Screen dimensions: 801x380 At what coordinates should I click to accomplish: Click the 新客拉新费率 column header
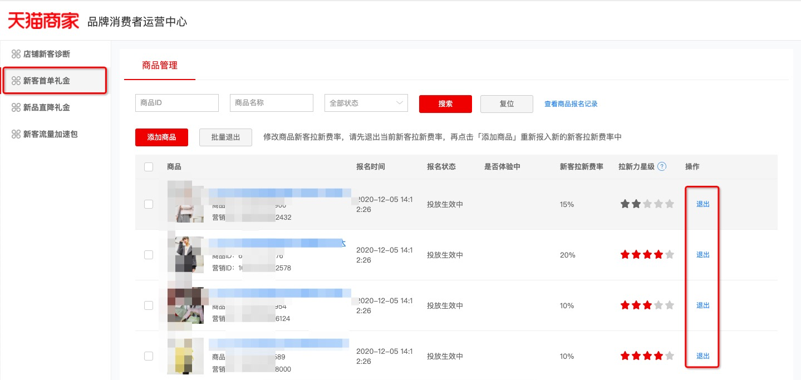[582, 167]
